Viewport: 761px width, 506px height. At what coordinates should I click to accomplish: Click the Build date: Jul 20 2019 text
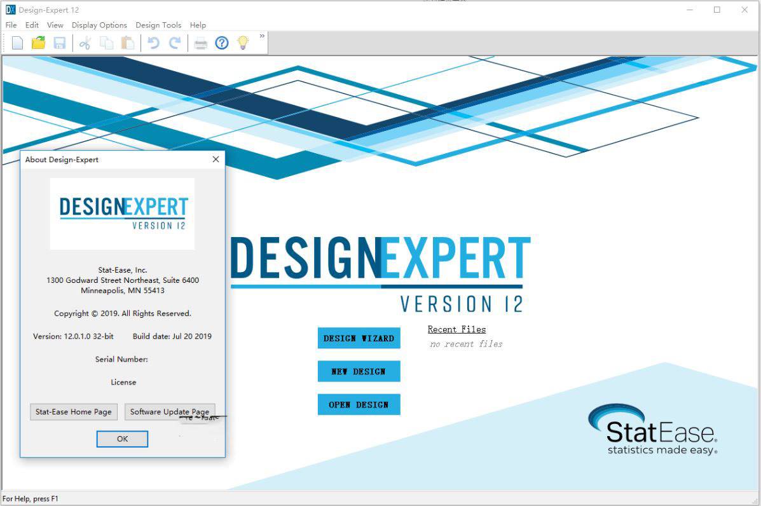[x=172, y=336]
